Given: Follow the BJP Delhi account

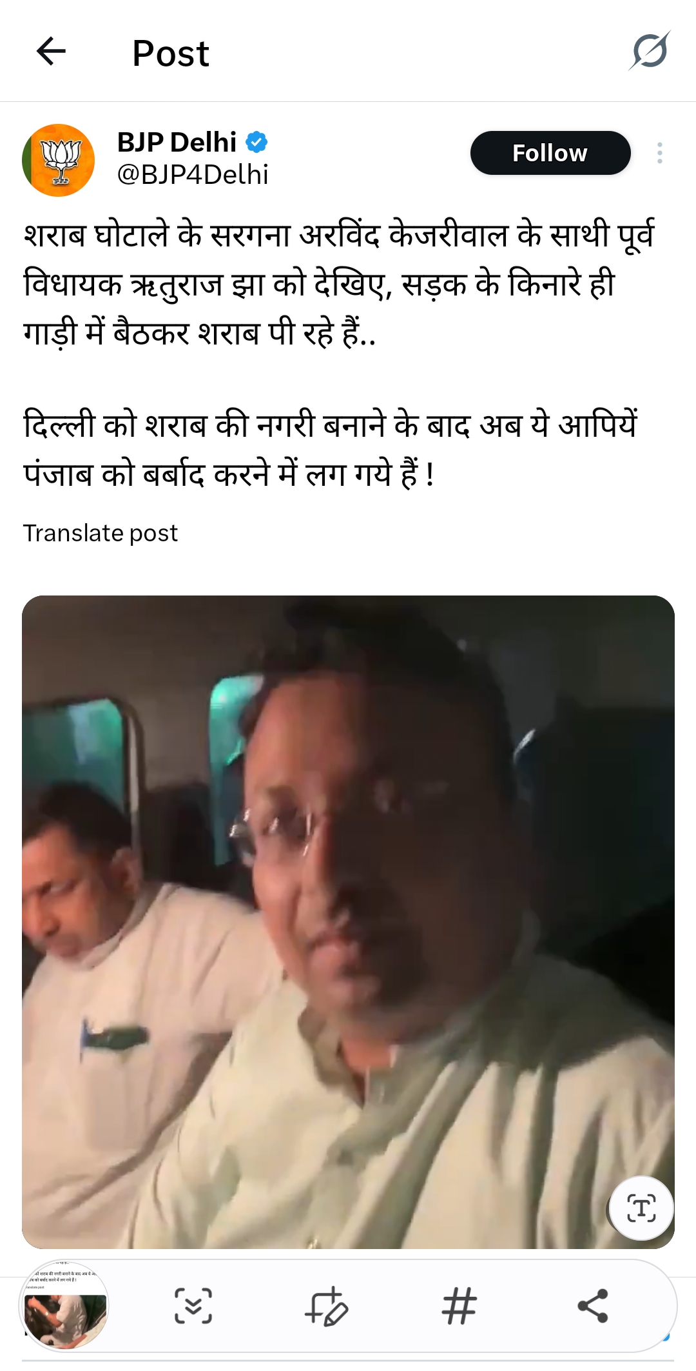Looking at the screenshot, I should 550,153.
